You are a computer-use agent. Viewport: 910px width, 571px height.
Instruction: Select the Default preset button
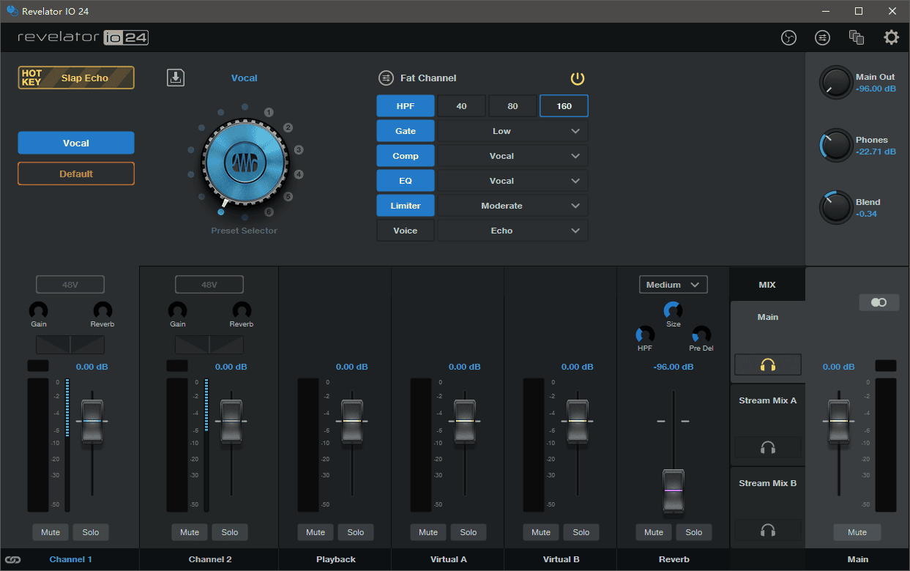pos(76,174)
